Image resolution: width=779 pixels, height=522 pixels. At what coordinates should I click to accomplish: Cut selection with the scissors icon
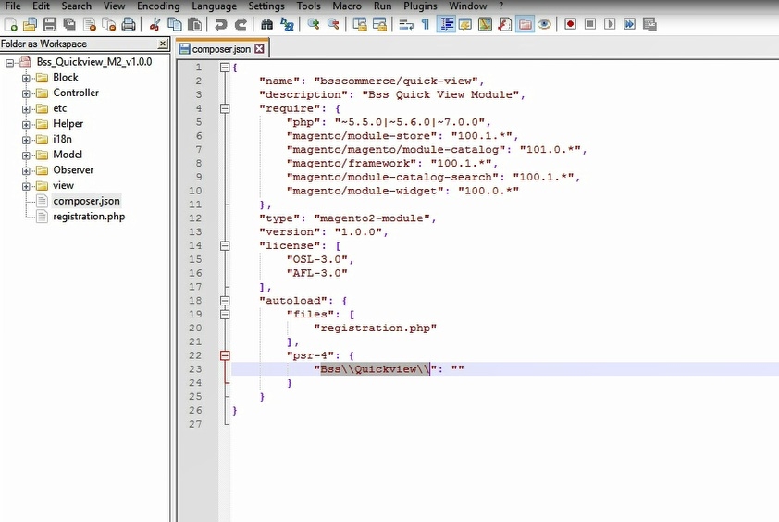pos(155,24)
